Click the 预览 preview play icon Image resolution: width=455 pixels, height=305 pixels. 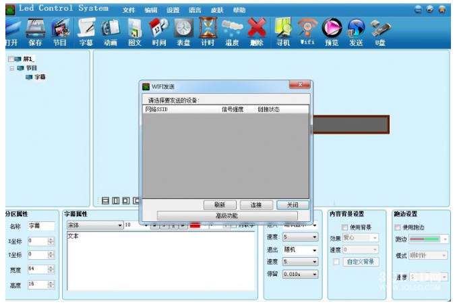click(x=332, y=32)
